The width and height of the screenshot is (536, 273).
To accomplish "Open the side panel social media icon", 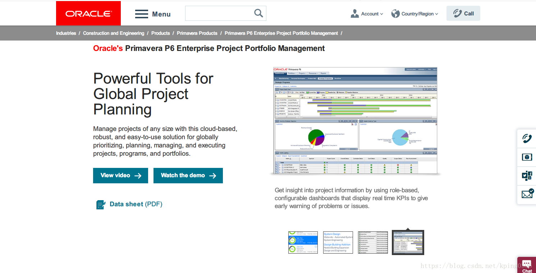I will point(527,176).
